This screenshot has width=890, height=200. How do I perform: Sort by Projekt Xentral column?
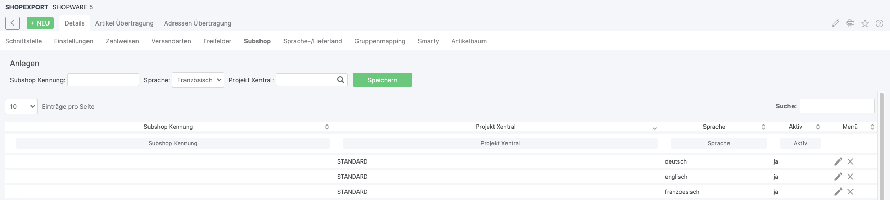pyautogui.click(x=496, y=127)
